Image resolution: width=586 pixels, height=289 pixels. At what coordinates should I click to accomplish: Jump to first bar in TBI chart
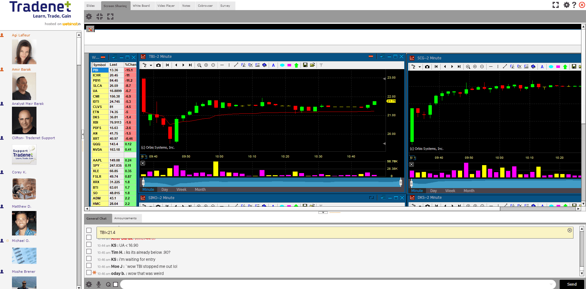[167, 65]
